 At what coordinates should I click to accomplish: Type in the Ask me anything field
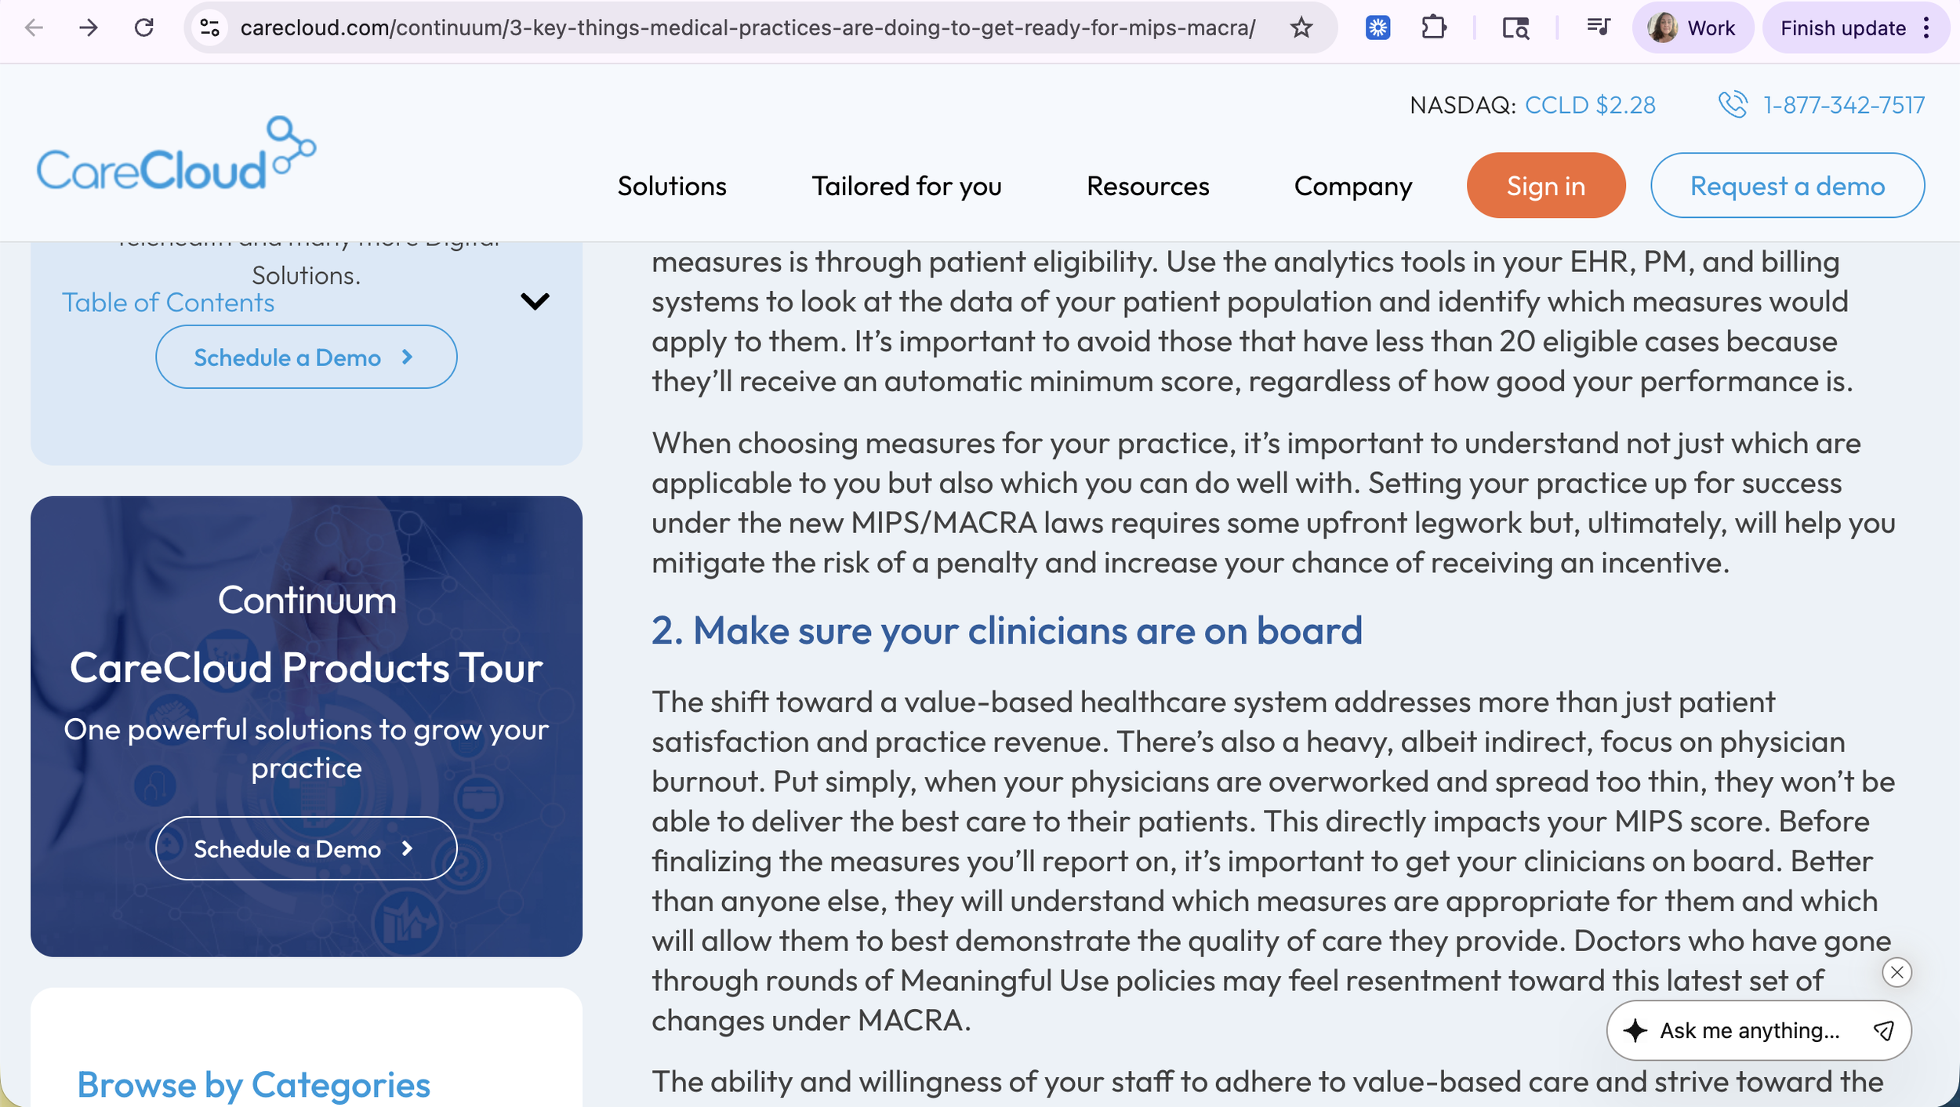1749,1030
